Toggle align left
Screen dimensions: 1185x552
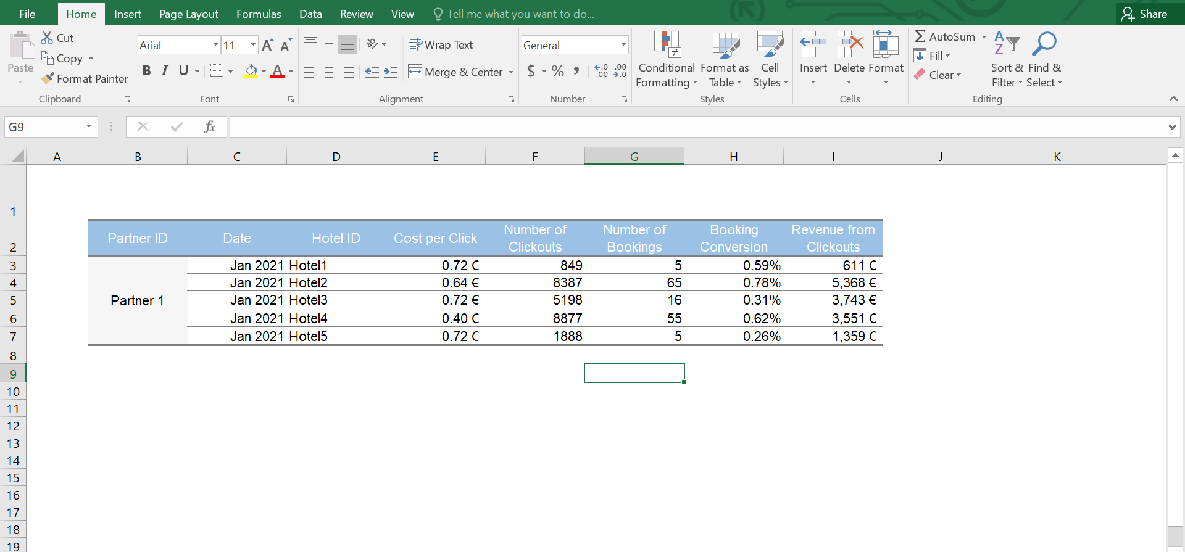(310, 72)
